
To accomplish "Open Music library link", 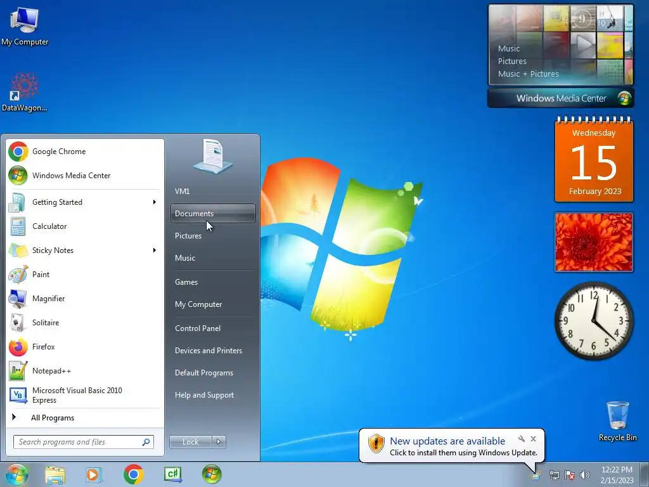I will pos(213,258).
